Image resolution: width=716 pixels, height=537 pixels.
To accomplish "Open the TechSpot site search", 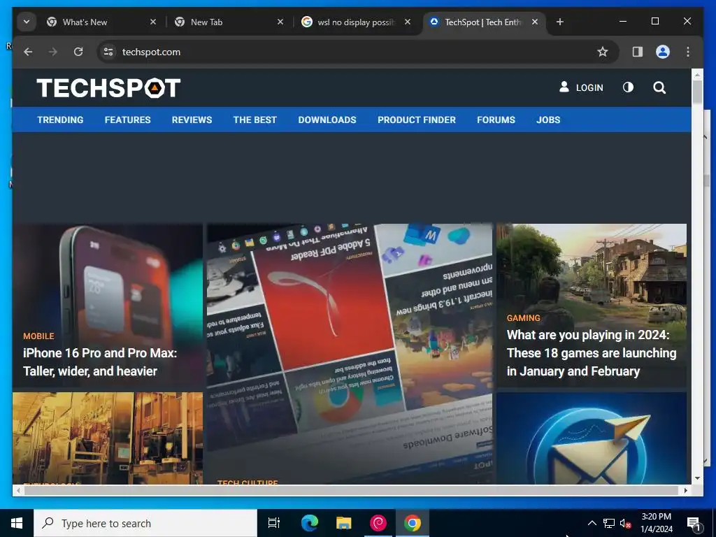I will 659,87.
